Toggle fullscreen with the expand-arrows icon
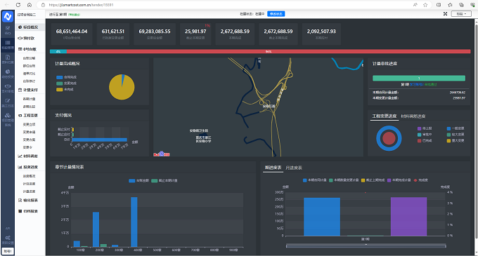The image size is (478, 256). click(x=445, y=14)
